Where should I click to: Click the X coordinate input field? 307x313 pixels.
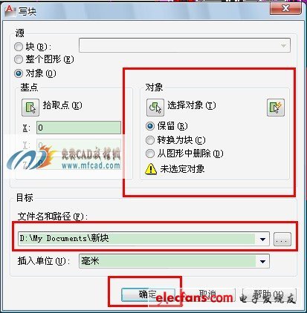(x=79, y=128)
